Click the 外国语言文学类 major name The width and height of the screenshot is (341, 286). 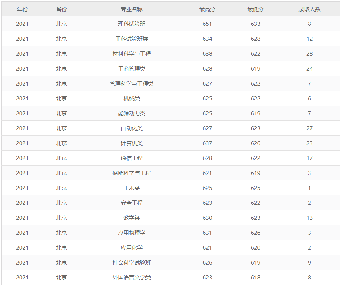(x=132, y=278)
